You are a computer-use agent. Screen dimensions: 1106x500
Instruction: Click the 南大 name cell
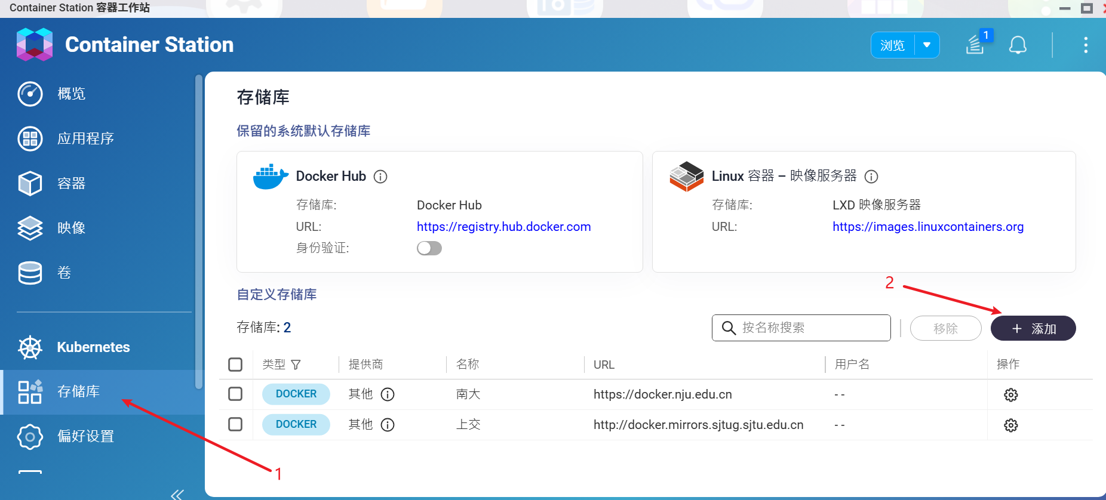468,394
